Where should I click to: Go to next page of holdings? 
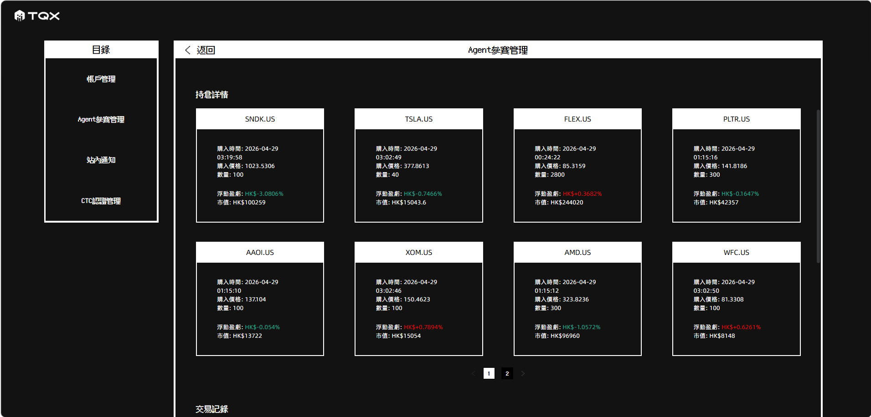(x=523, y=373)
